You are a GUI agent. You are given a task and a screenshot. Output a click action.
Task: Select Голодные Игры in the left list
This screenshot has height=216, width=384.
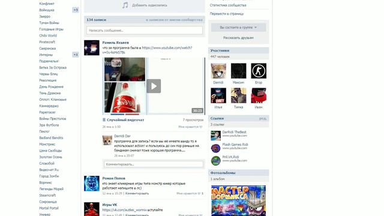point(51,29)
